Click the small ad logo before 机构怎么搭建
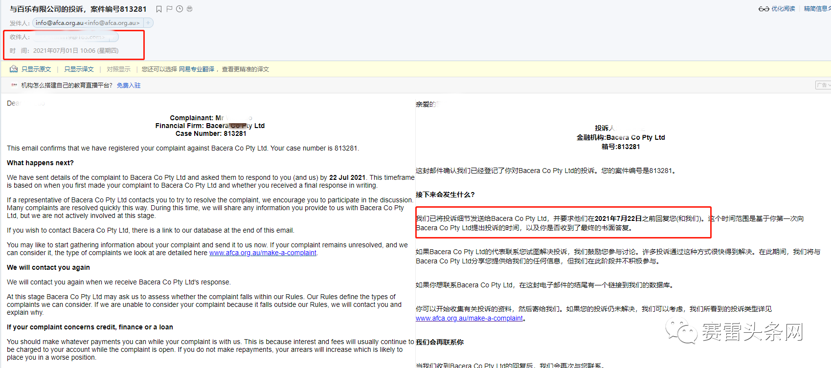Viewport: 831px width, 368px height. [14, 85]
